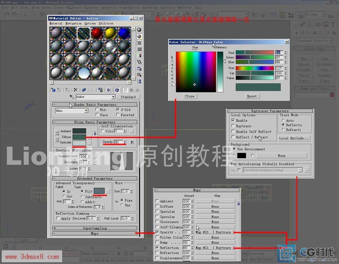Viewport: 339px width, 264px height.
Task: Open the Navigation menu in Material Editor
Action: (x=73, y=23)
